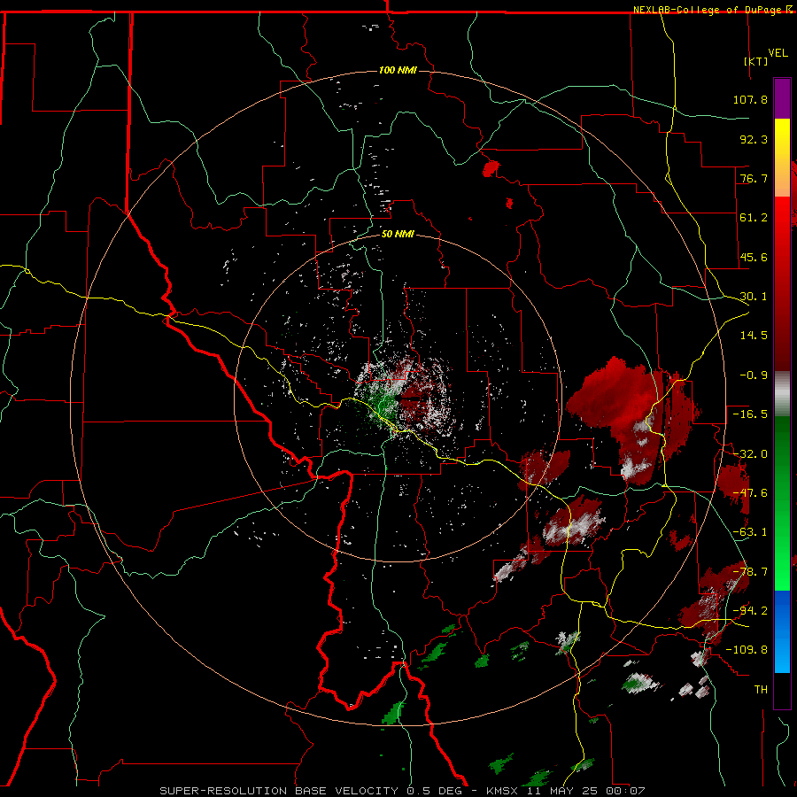The width and height of the screenshot is (797, 797).
Task: Click the -63.1 velocity scale value
Action: click(750, 532)
